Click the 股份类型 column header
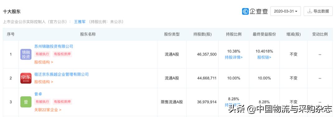 coord(172,34)
